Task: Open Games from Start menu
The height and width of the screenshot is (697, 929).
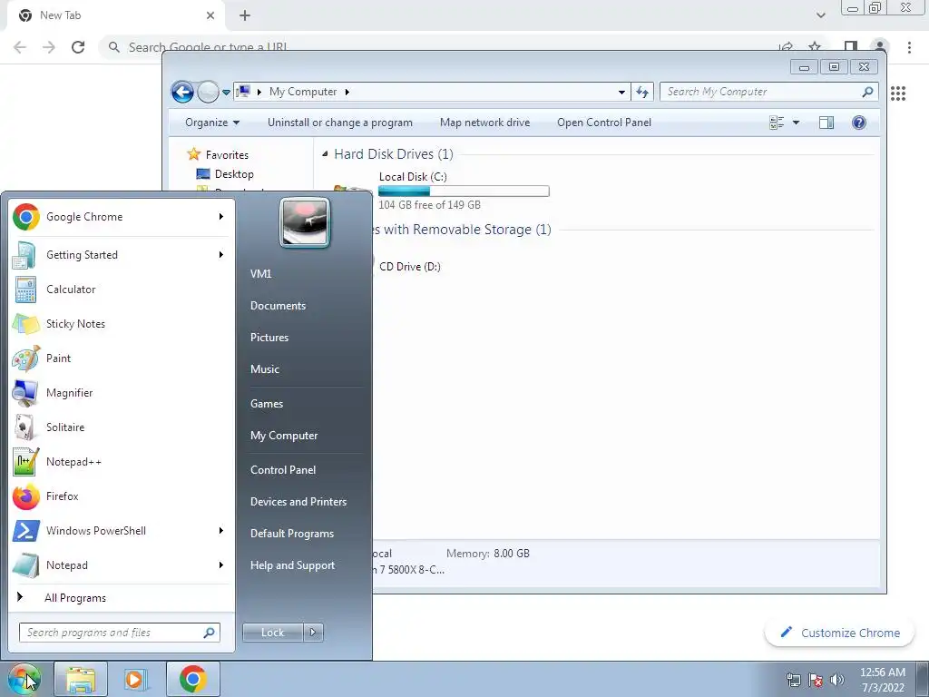Action: pos(303,404)
